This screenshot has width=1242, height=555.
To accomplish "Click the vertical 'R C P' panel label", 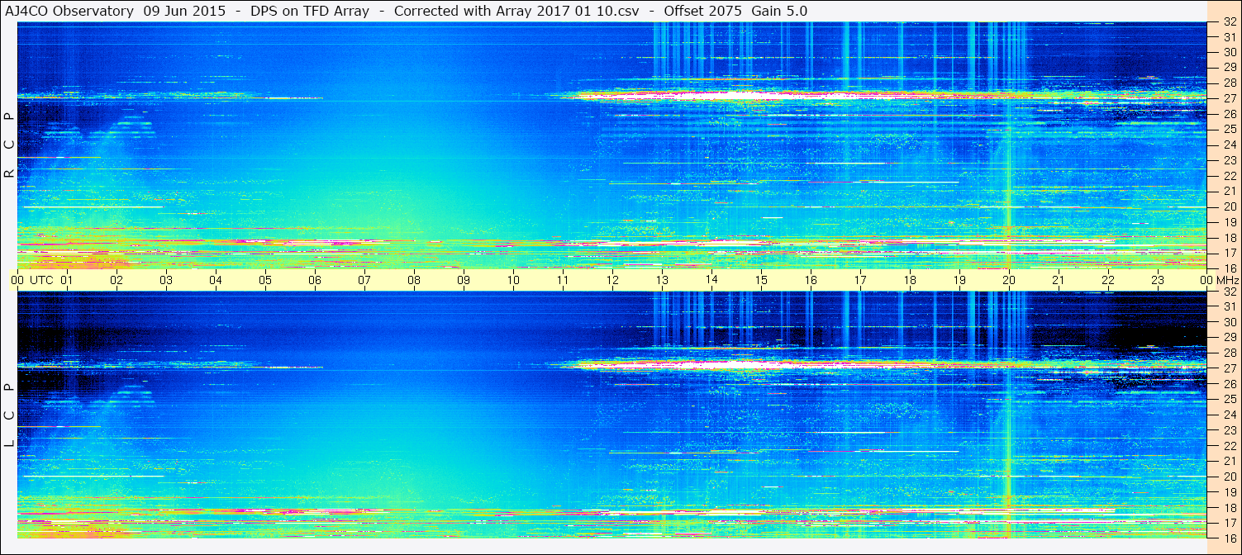I will 9,145.
